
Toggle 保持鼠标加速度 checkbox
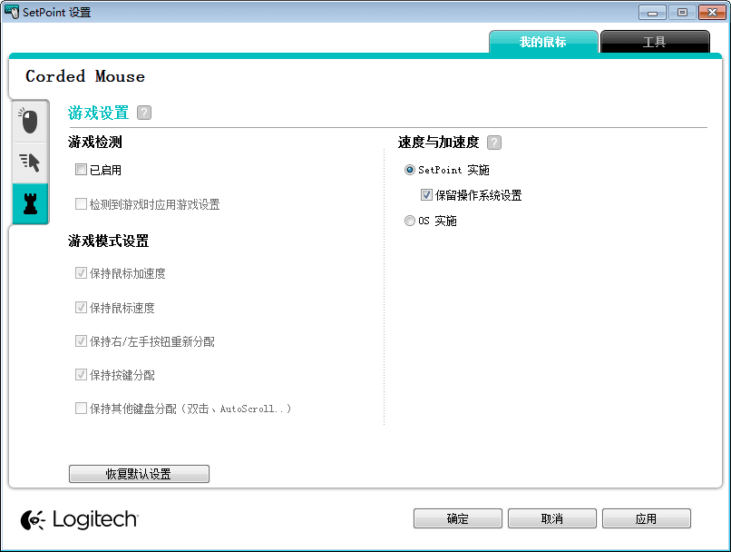tap(81, 272)
